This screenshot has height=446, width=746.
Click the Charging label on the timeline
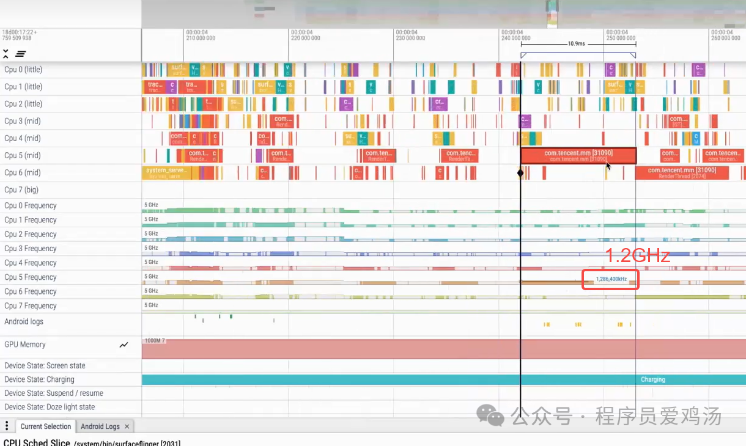652,379
